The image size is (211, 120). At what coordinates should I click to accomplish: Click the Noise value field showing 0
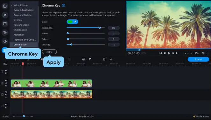pyautogui.click(x=114, y=33)
